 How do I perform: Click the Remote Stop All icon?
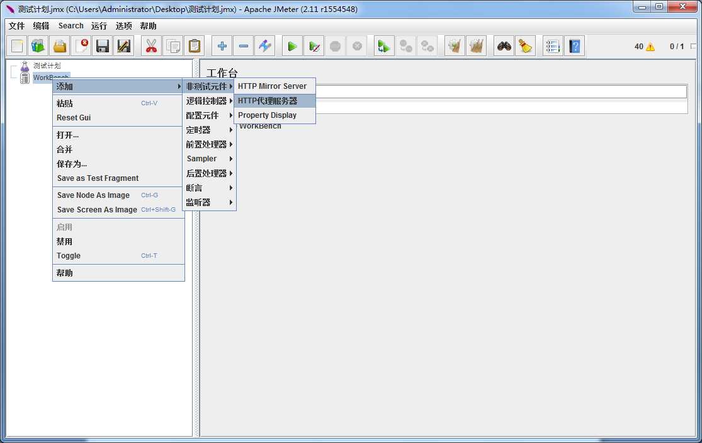click(405, 46)
